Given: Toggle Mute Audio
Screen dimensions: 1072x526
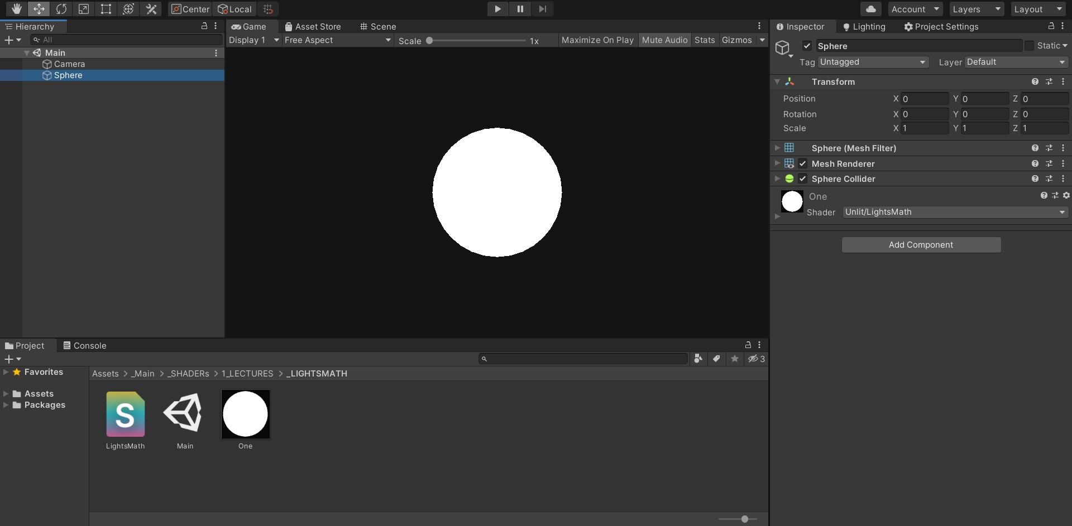Looking at the screenshot, I should coord(664,40).
